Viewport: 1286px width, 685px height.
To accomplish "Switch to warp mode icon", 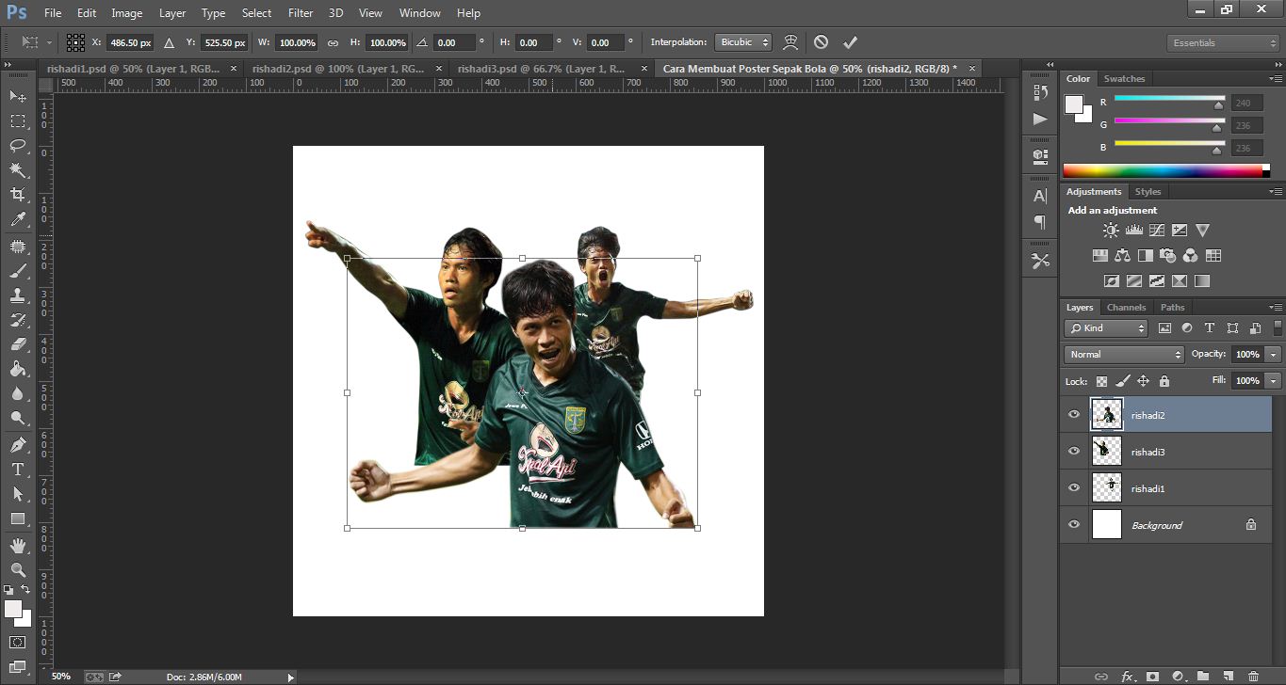I will (x=791, y=42).
